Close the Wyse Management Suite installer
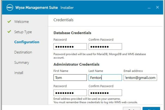The width and height of the screenshot is (165, 110). click(x=157, y=7)
